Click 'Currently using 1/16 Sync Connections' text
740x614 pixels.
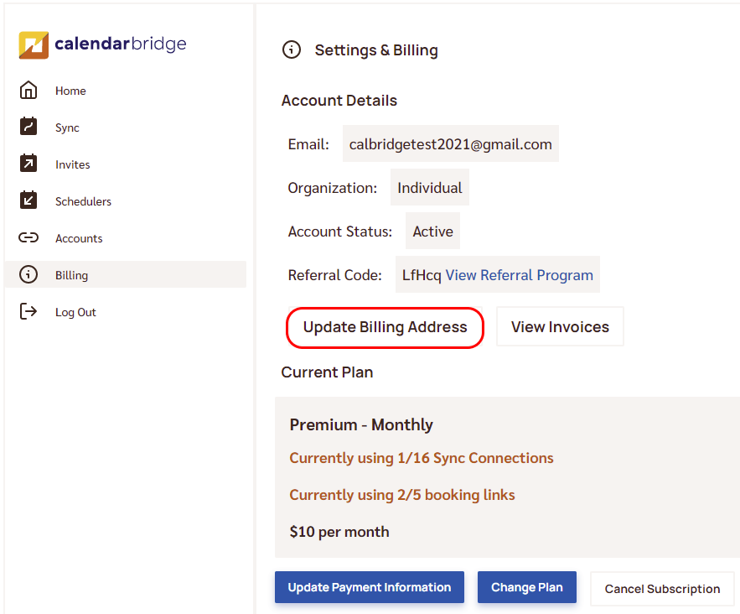[422, 458]
